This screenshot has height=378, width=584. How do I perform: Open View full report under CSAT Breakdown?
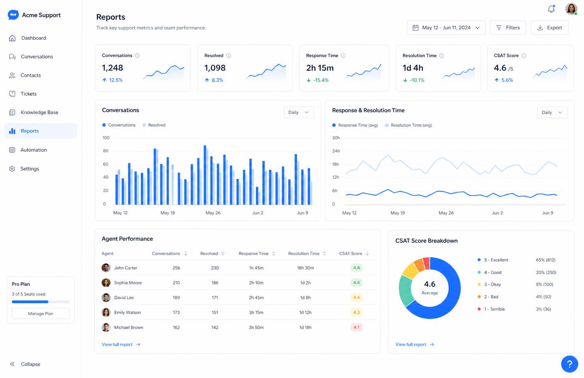click(415, 344)
